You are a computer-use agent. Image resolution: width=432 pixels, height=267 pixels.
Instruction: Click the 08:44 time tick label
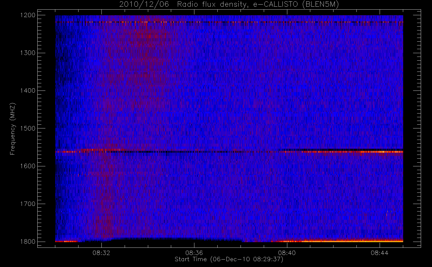[379, 253]
